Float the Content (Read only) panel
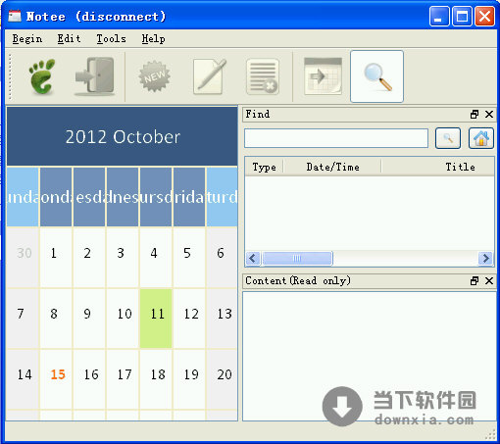The height and width of the screenshot is (444, 500). pos(475,280)
